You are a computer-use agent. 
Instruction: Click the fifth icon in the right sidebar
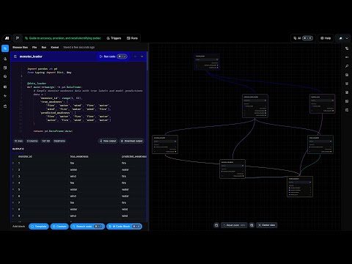pyautogui.click(x=347, y=84)
